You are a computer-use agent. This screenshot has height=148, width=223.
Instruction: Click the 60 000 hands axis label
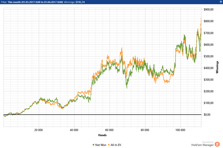[x=109, y=130]
